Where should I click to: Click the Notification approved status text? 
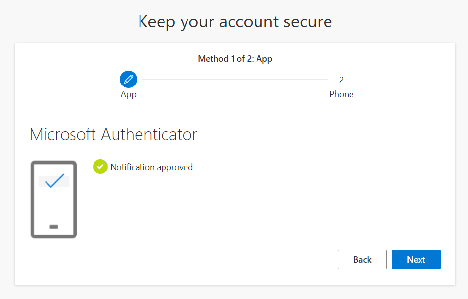[x=152, y=167]
